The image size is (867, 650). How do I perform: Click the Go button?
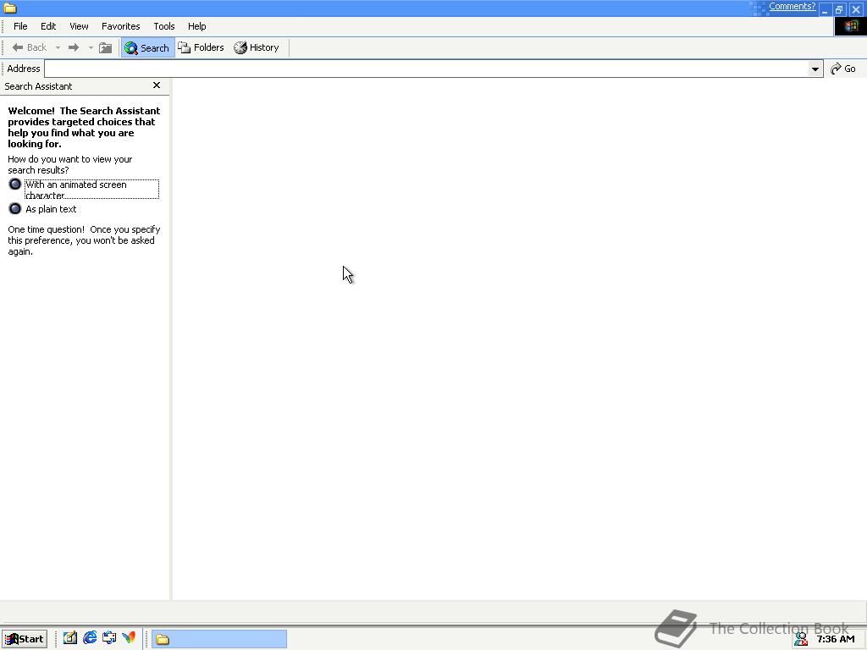click(843, 69)
